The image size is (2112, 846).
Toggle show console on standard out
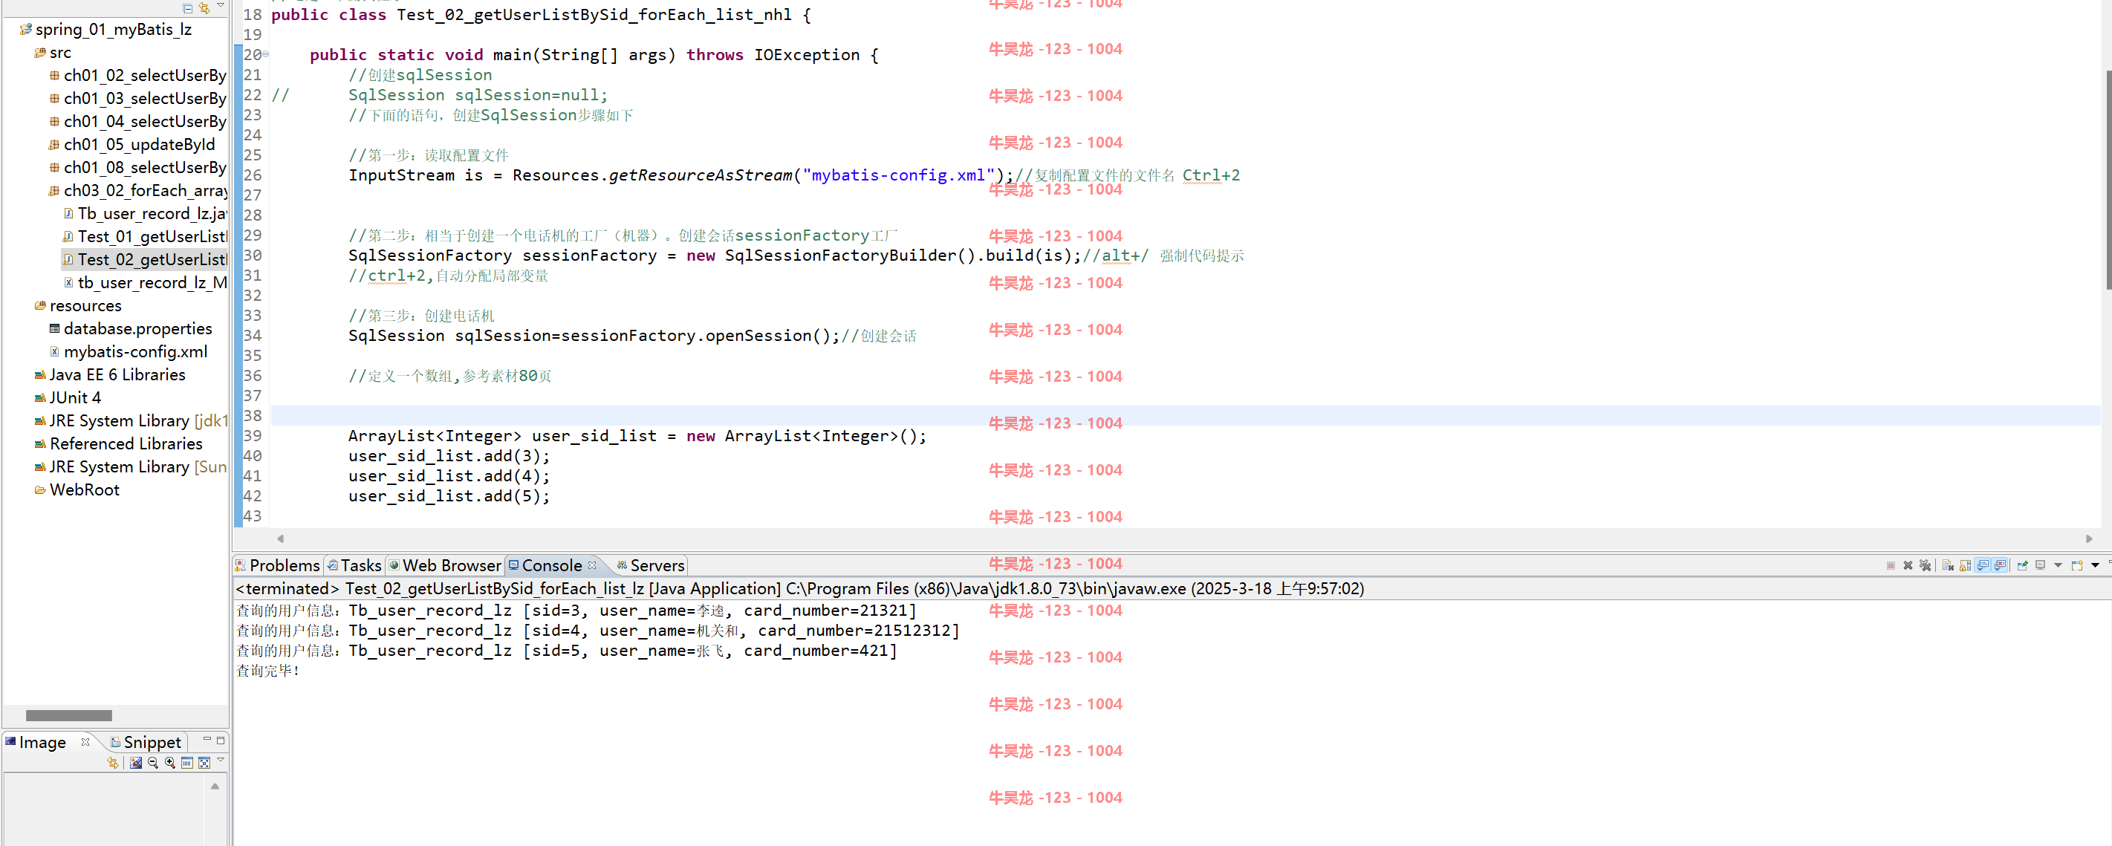[1983, 564]
